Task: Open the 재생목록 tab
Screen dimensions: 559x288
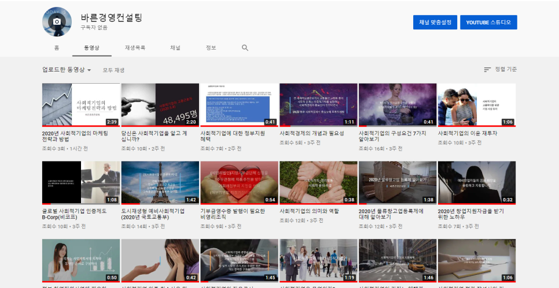Action: click(135, 48)
